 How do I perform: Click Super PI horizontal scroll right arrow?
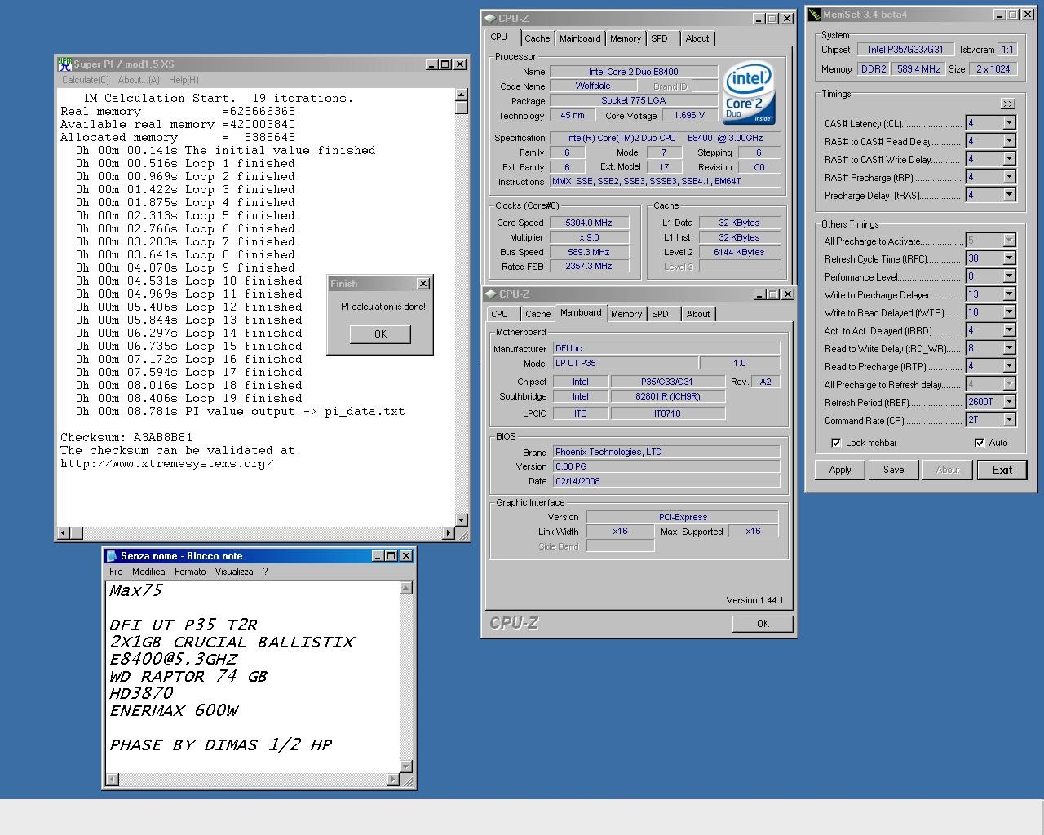(448, 533)
